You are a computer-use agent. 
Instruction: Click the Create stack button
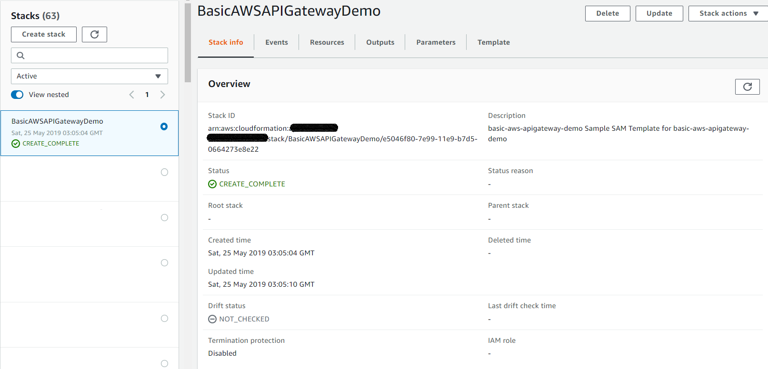(44, 34)
